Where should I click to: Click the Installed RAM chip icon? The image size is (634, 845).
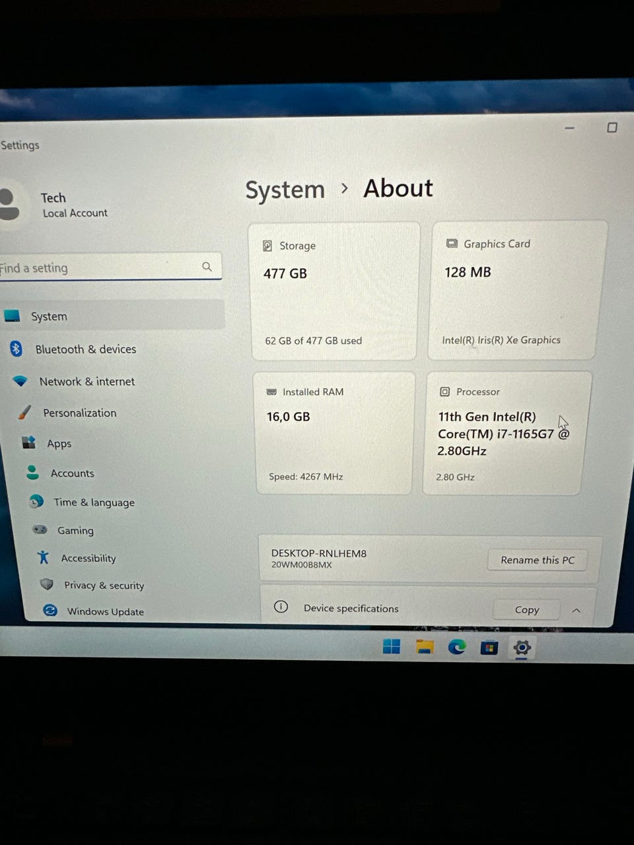click(271, 391)
